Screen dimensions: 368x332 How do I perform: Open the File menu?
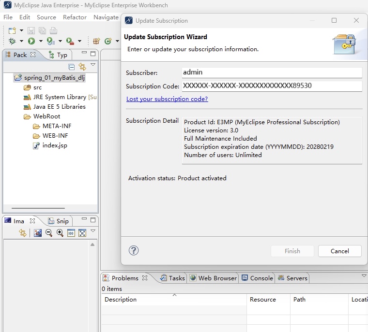click(x=8, y=17)
